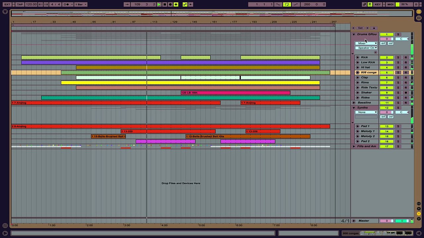Select the Ride Textu track name
This screenshot has width=424, height=238.
pyautogui.click(x=369, y=88)
